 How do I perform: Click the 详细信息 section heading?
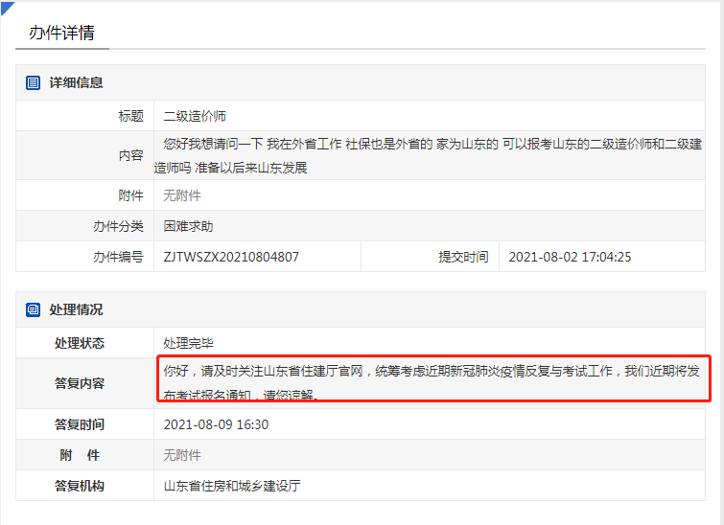click(77, 83)
